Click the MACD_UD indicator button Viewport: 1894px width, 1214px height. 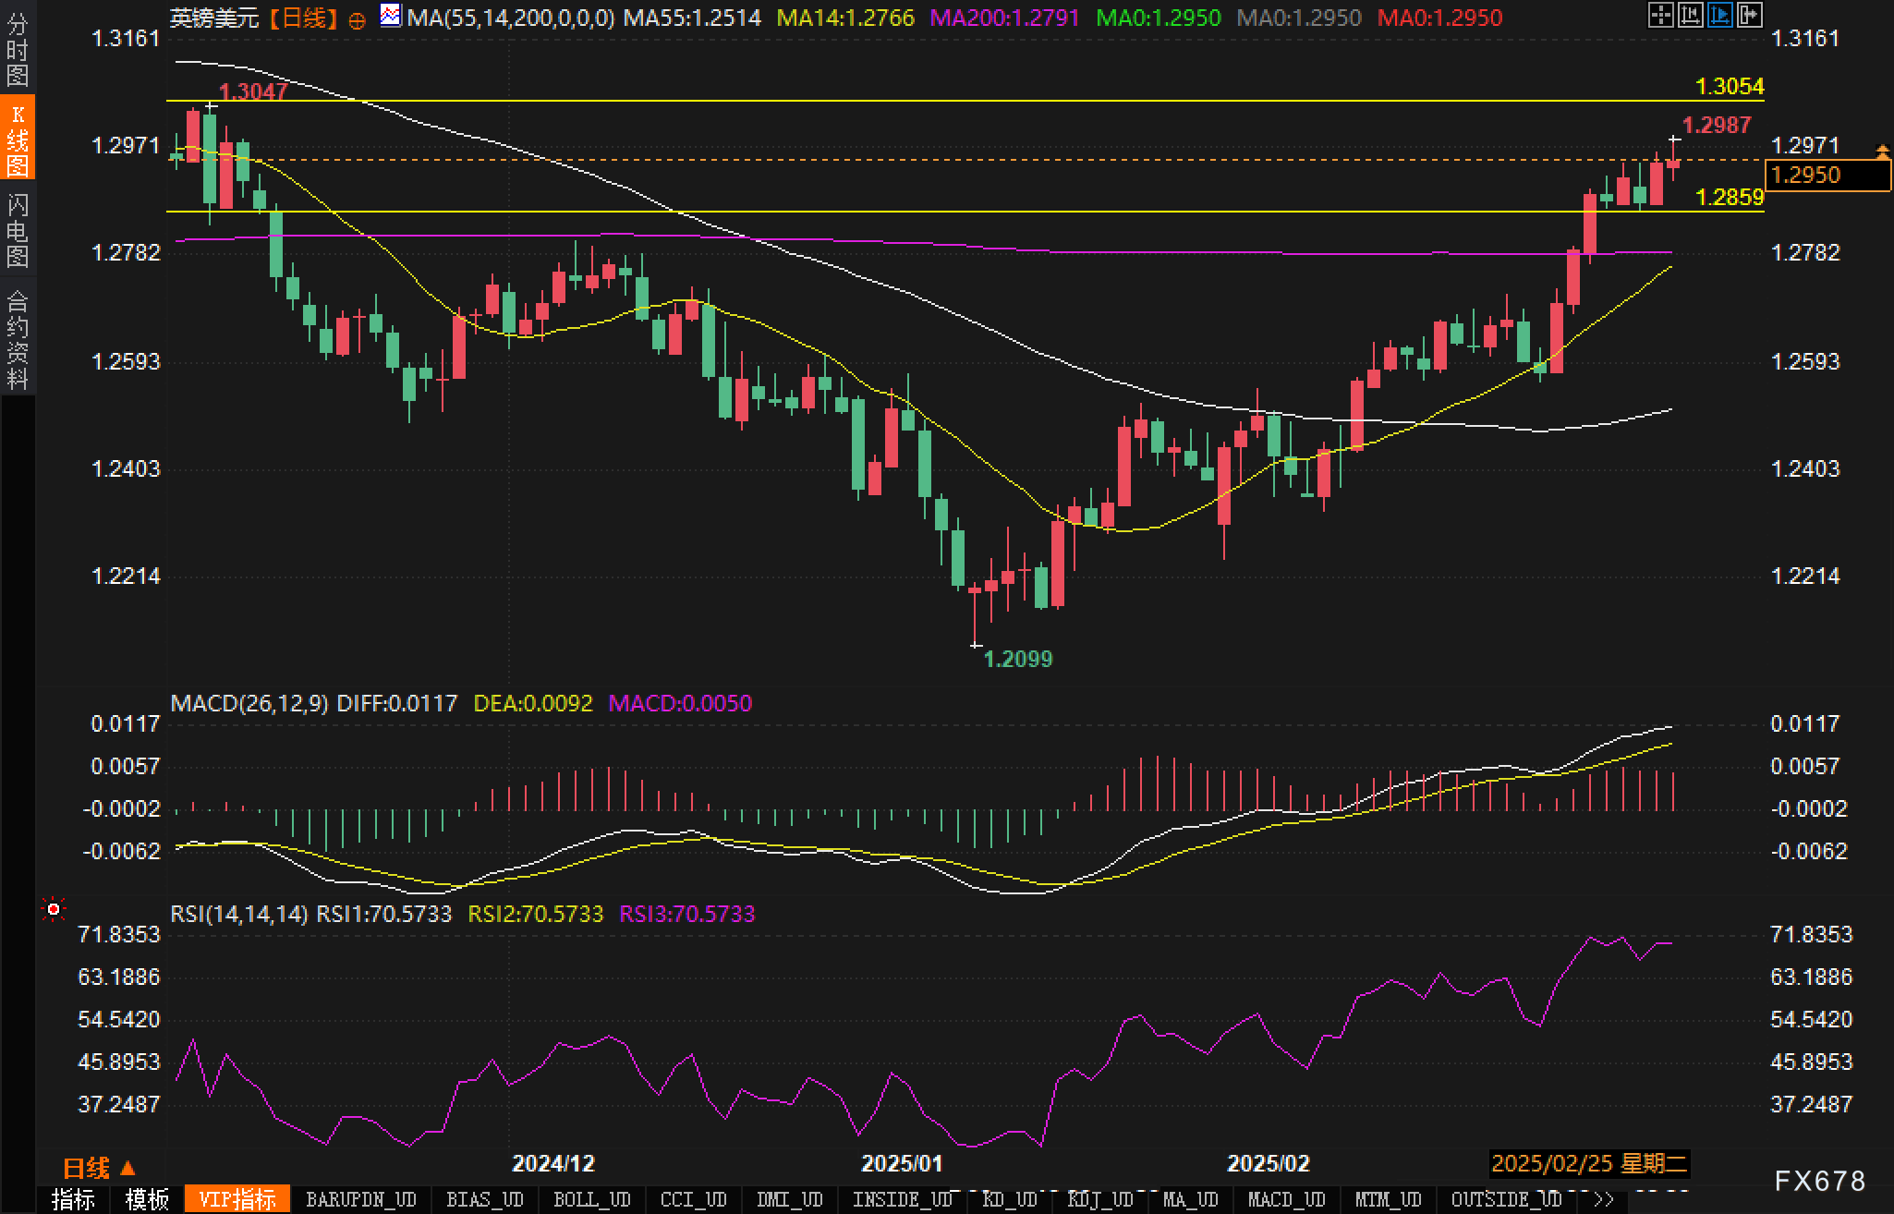tap(1286, 1199)
